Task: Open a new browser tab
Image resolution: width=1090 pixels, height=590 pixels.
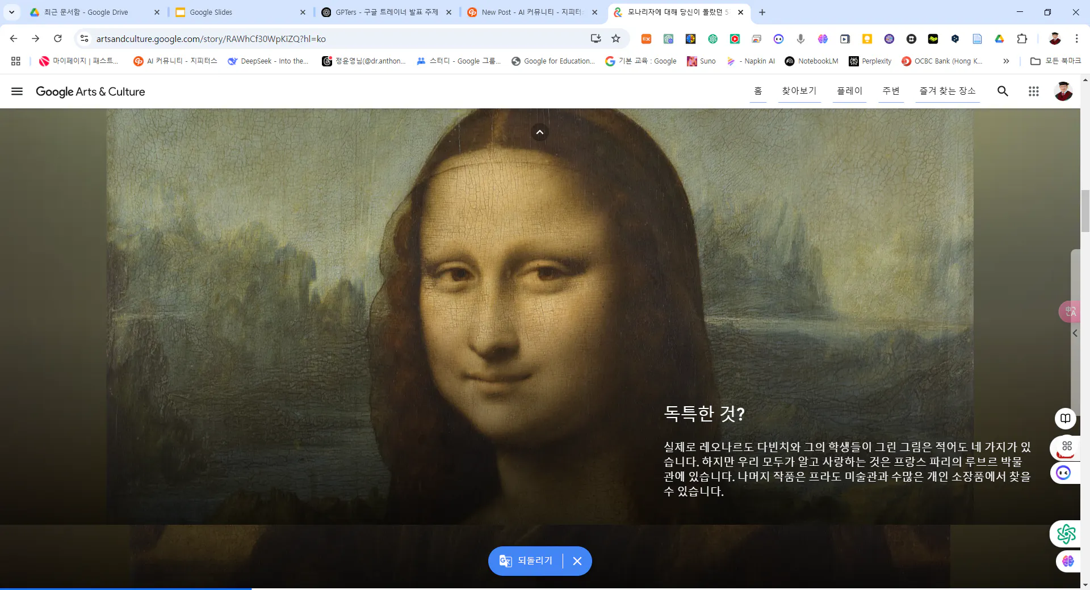Action: click(x=762, y=12)
